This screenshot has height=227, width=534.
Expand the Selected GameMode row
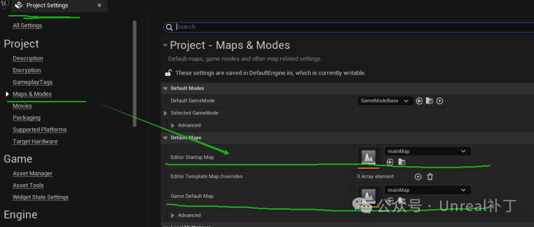click(x=166, y=113)
